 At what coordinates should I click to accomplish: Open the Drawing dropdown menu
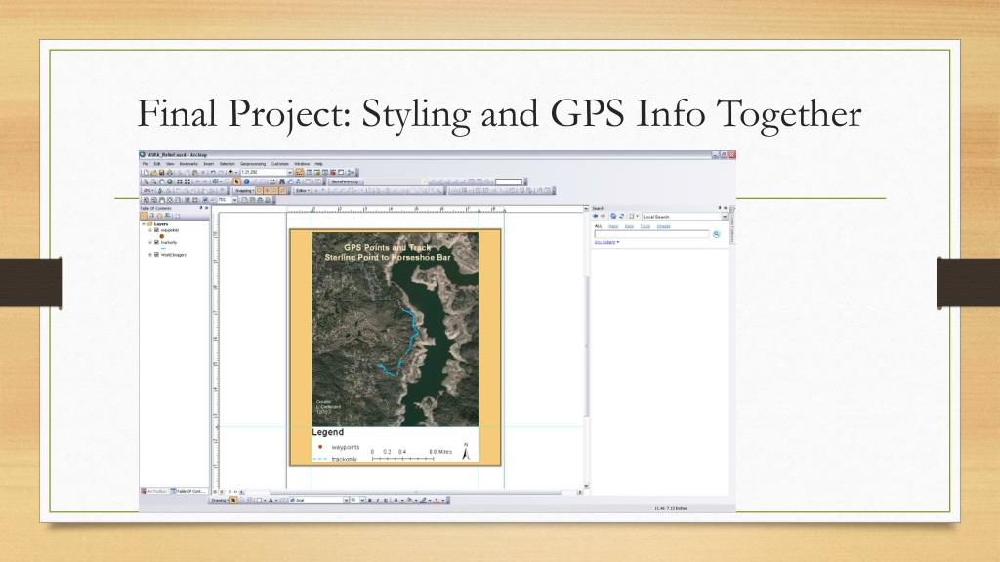[x=220, y=501]
